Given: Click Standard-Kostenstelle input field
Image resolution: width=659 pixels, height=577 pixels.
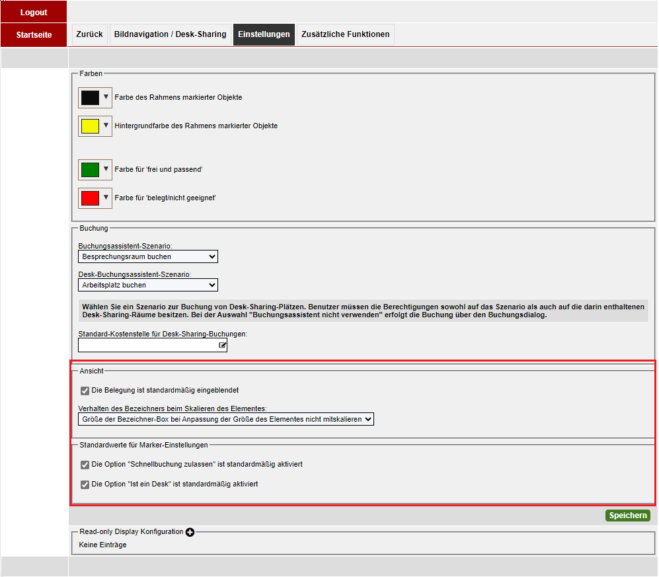Looking at the screenshot, I should [153, 346].
